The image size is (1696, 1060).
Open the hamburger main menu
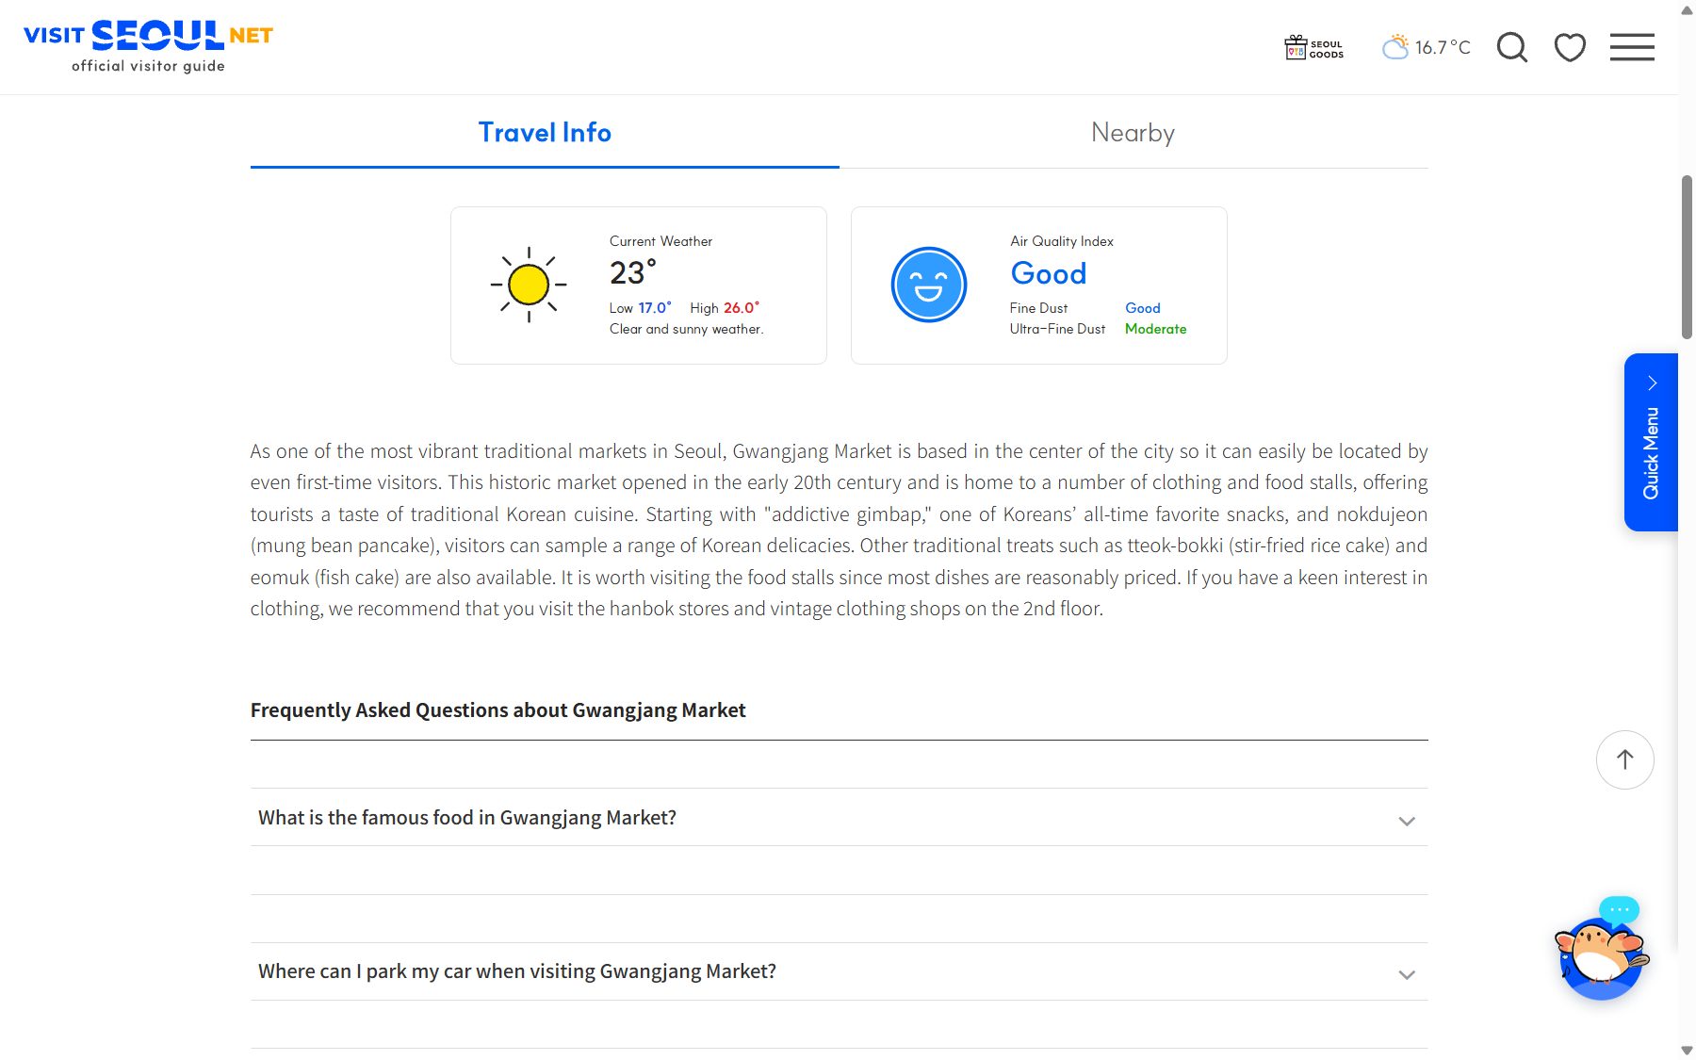(1632, 47)
